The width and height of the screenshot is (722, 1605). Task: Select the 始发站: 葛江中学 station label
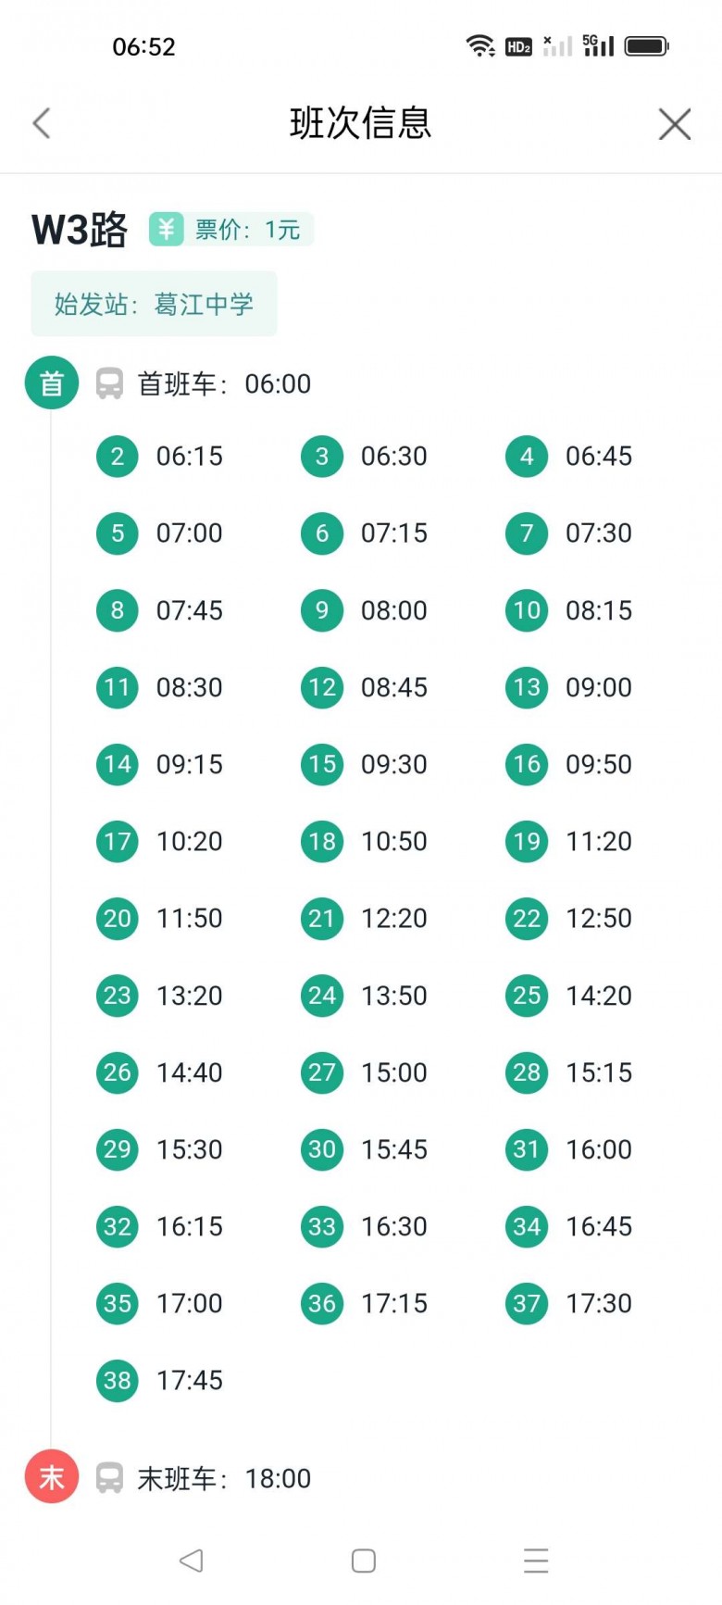pos(154,304)
